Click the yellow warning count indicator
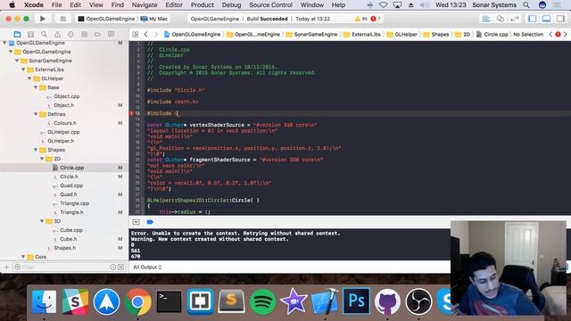The width and height of the screenshot is (571, 321). click(360, 19)
